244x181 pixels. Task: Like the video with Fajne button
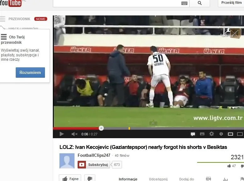(70, 178)
